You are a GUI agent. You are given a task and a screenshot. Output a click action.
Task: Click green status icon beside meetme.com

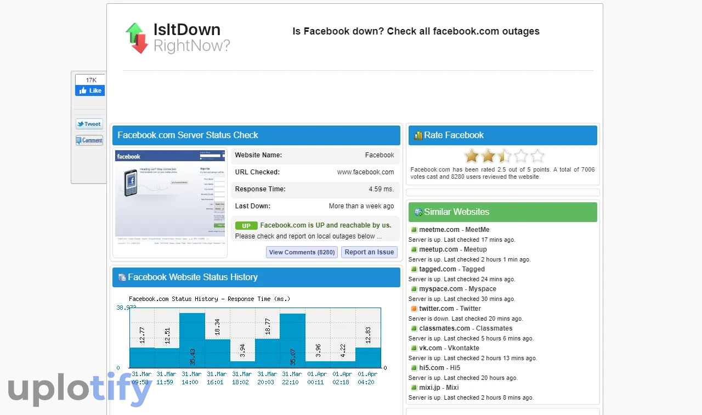414,230
